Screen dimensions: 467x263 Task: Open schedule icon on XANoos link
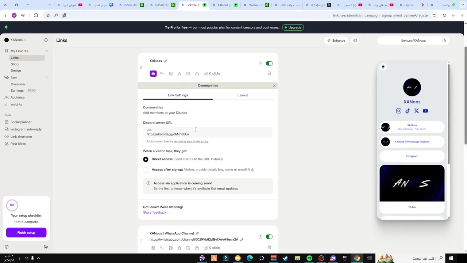[188, 73]
